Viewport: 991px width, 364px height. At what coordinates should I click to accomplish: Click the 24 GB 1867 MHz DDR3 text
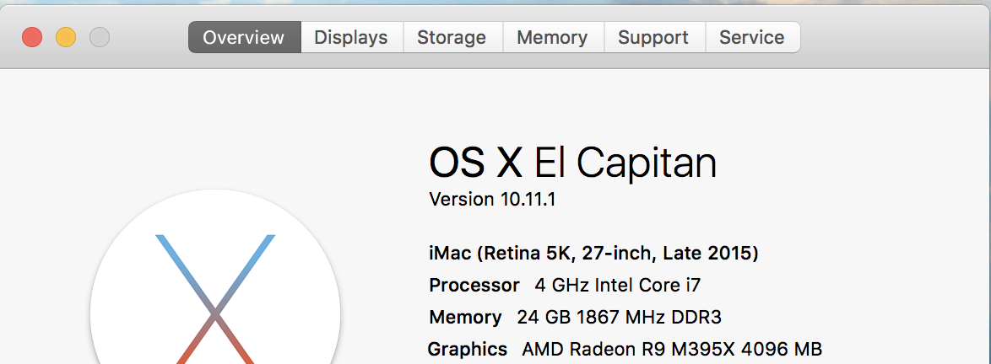[619, 318]
